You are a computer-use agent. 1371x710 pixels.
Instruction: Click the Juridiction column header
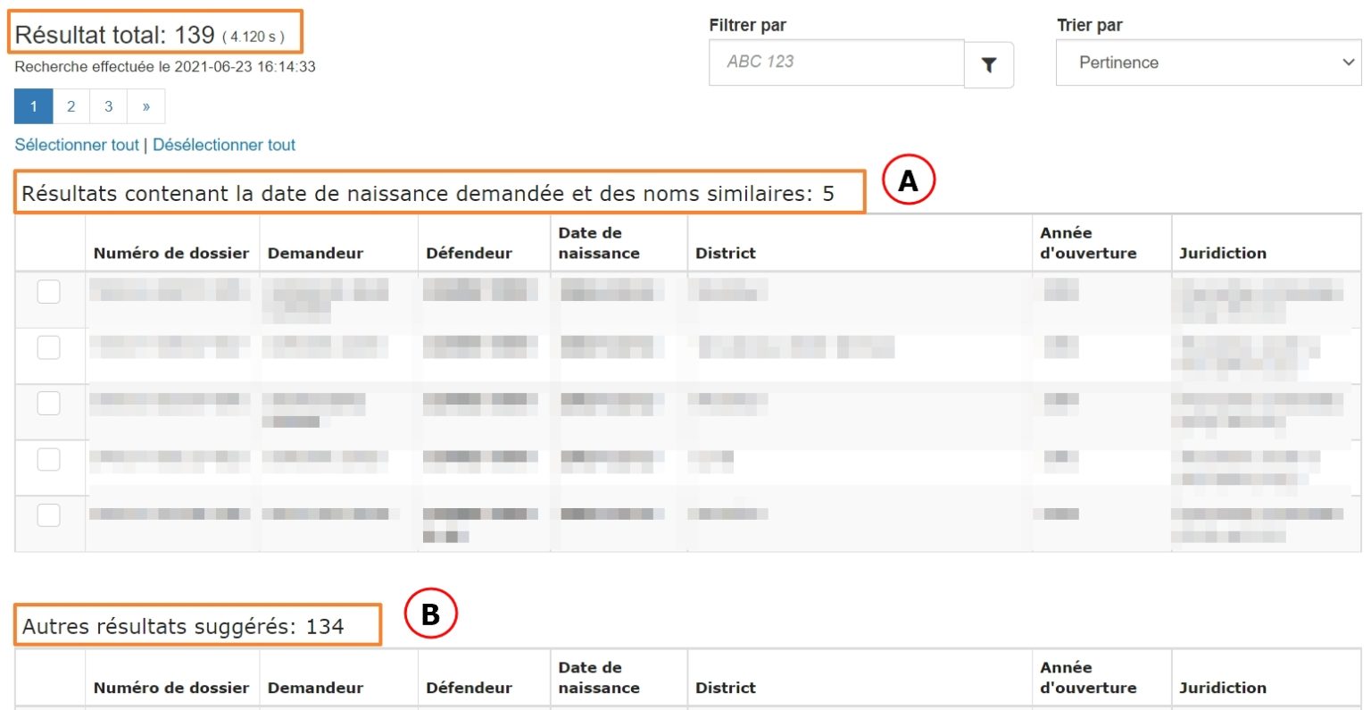(x=1223, y=253)
